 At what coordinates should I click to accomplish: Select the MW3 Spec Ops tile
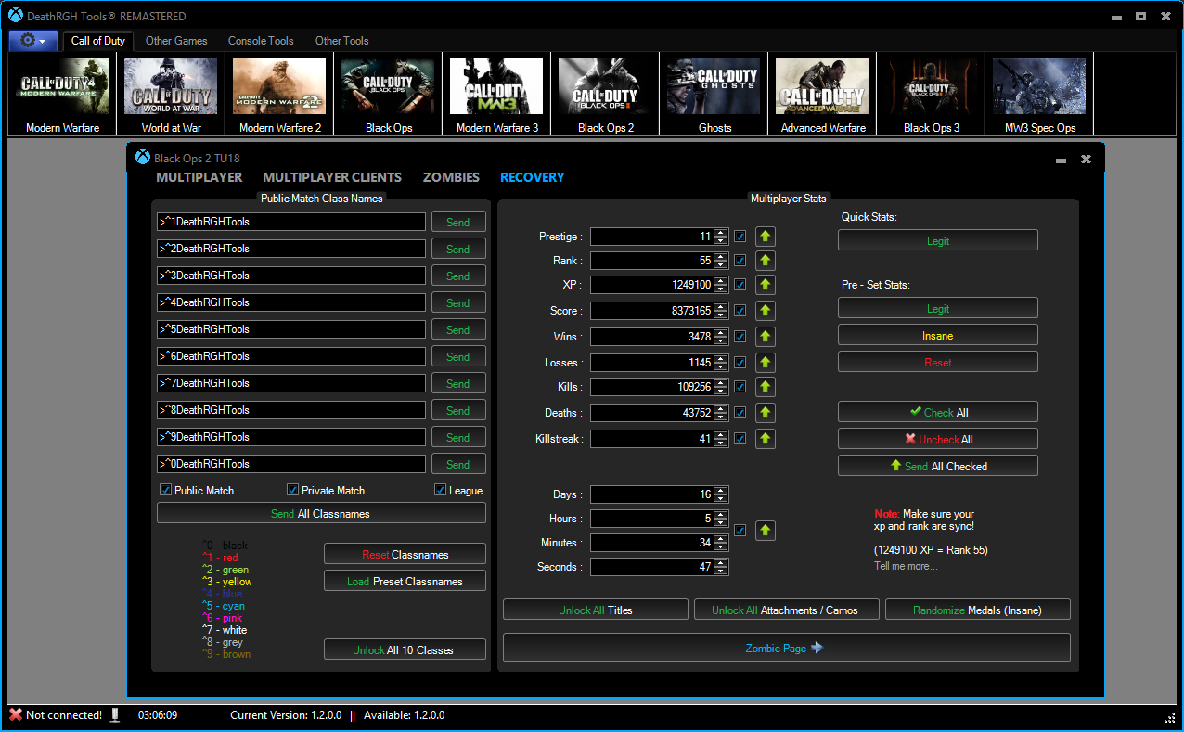(1040, 95)
